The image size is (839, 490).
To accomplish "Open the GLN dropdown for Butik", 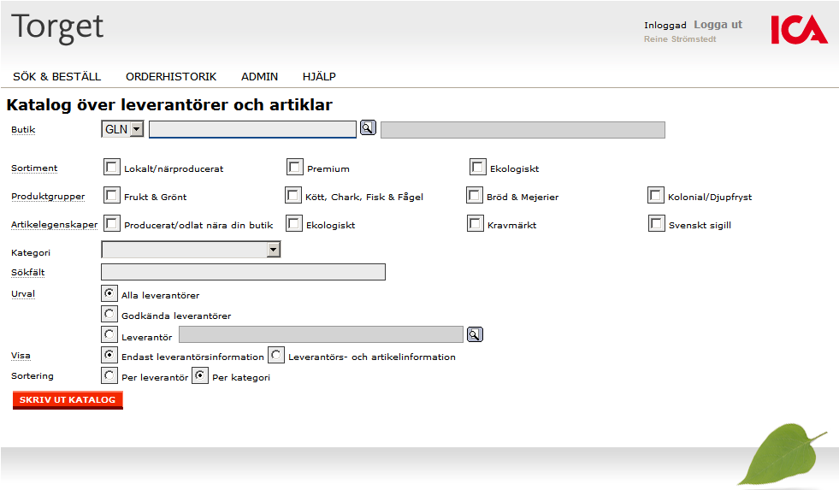I will point(122,129).
